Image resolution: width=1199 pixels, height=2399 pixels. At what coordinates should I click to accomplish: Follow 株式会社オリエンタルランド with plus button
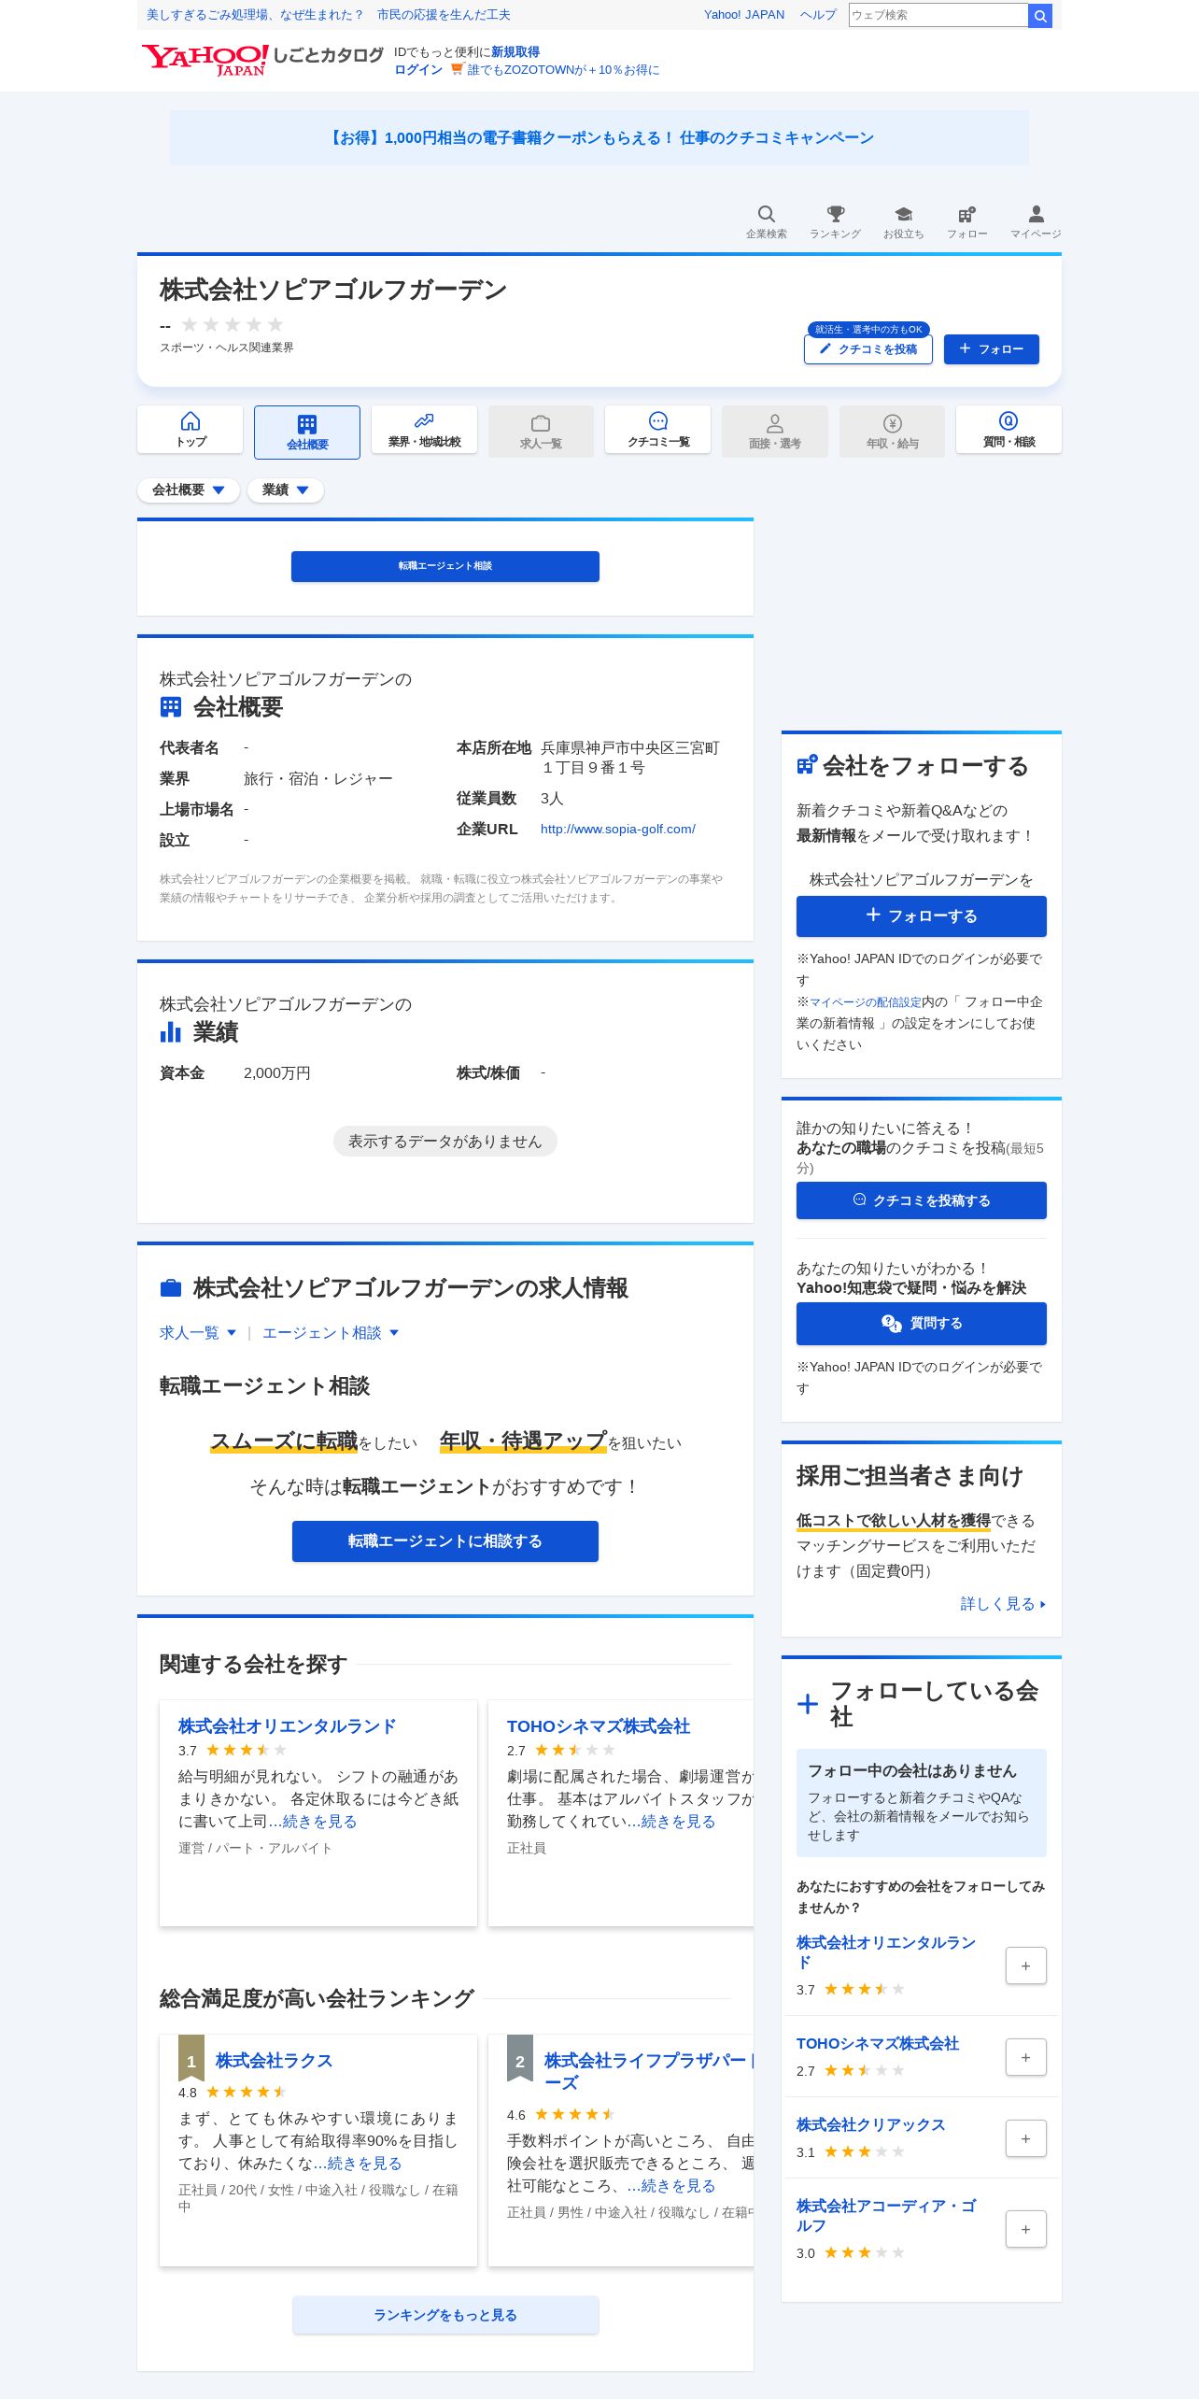pos(1025,1966)
